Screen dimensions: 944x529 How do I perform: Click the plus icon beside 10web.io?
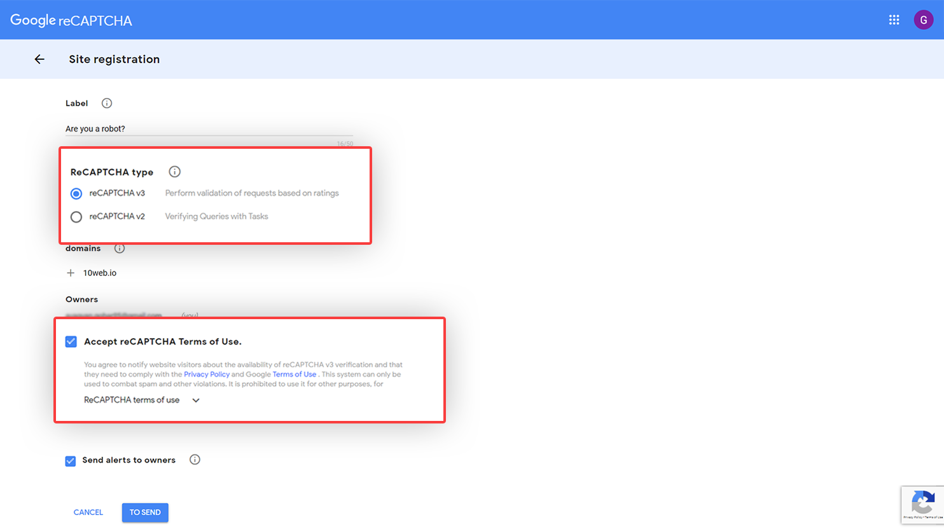click(x=71, y=273)
